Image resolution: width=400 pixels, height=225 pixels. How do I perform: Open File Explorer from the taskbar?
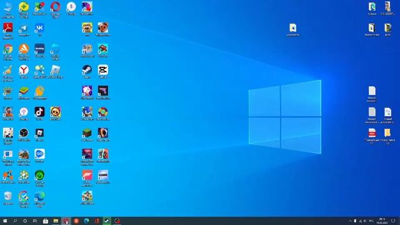pos(56,221)
